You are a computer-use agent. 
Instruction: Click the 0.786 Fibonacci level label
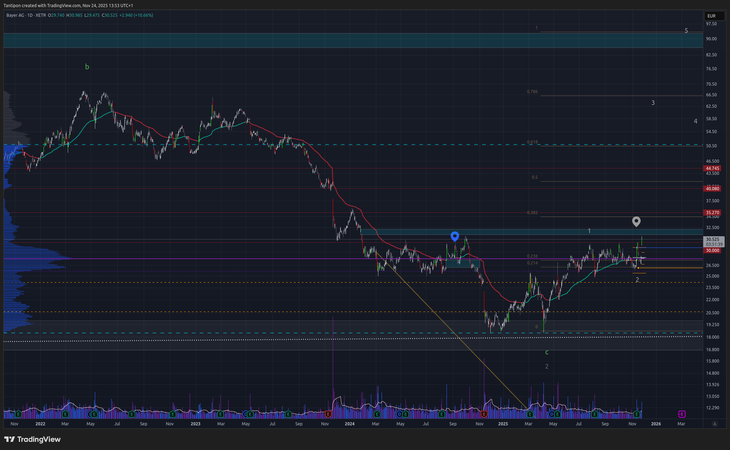click(532, 92)
